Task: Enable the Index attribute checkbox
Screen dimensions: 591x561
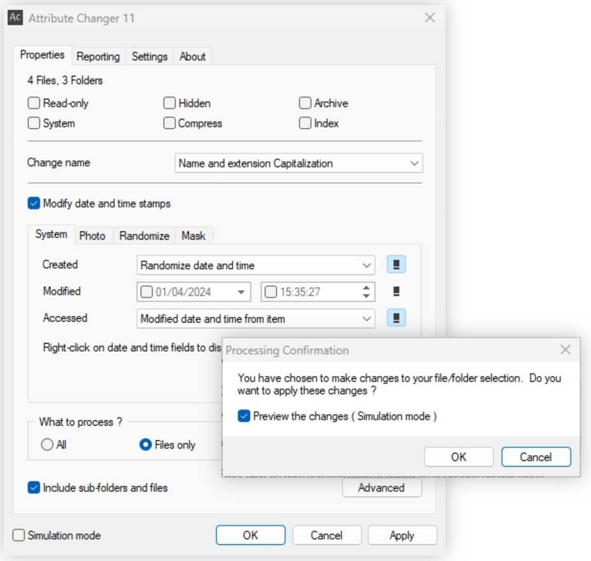Action: click(x=305, y=123)
